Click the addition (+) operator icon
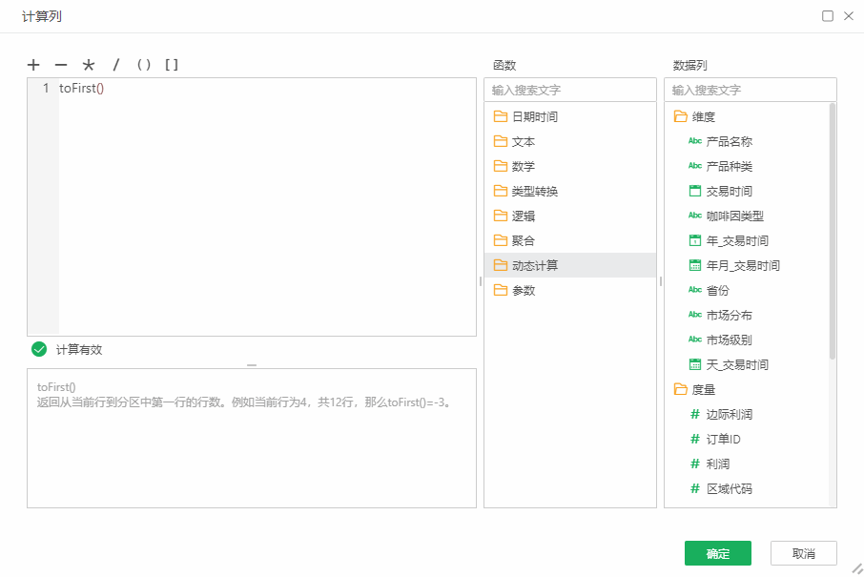The height and width of the screenshot is (577, 864). pos(33,65)
